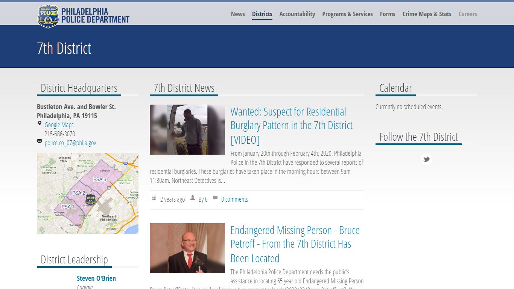Click the 'Currently no scheduled events.' text
This screenshot has height=289, width=514.
pyautogui.click(x=409, y=107)
